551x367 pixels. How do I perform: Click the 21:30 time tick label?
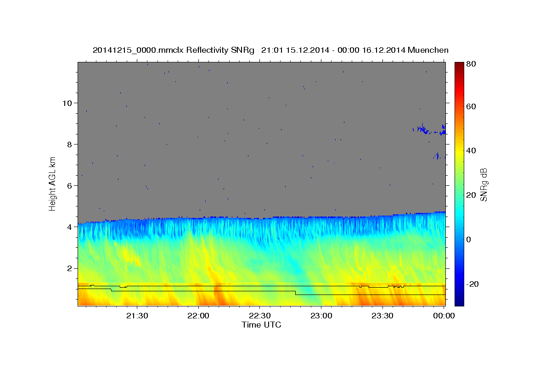(x=137, y=316)
